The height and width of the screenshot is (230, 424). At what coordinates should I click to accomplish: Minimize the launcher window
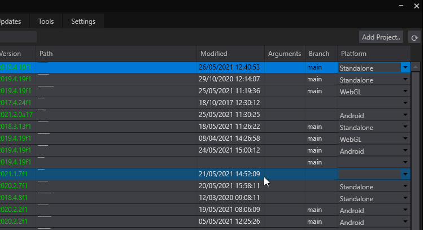point(401,6)
